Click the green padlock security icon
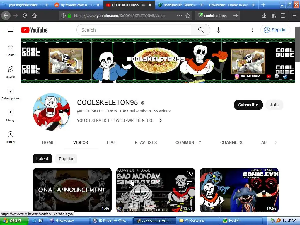The image size is (300, 225). [69, 16]
